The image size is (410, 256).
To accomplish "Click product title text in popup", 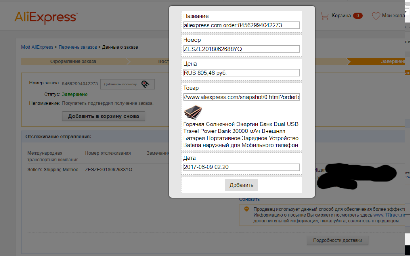I will pos(241,135).
